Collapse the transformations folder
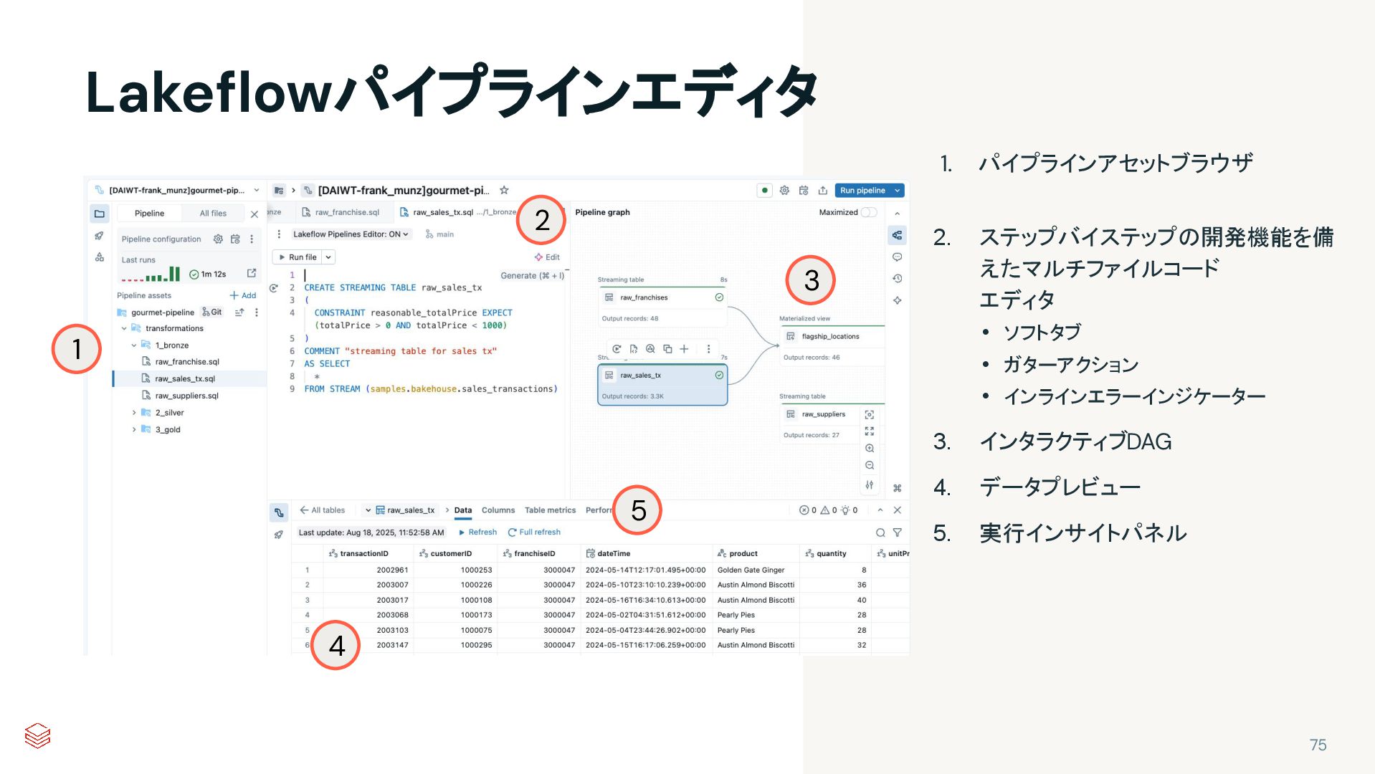The image size is (1375, 774). [x=124, y=329]
